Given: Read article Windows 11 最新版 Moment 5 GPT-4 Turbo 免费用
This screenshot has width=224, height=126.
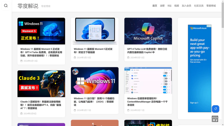Looking at the screenshot, I should (x=41, y=52).
